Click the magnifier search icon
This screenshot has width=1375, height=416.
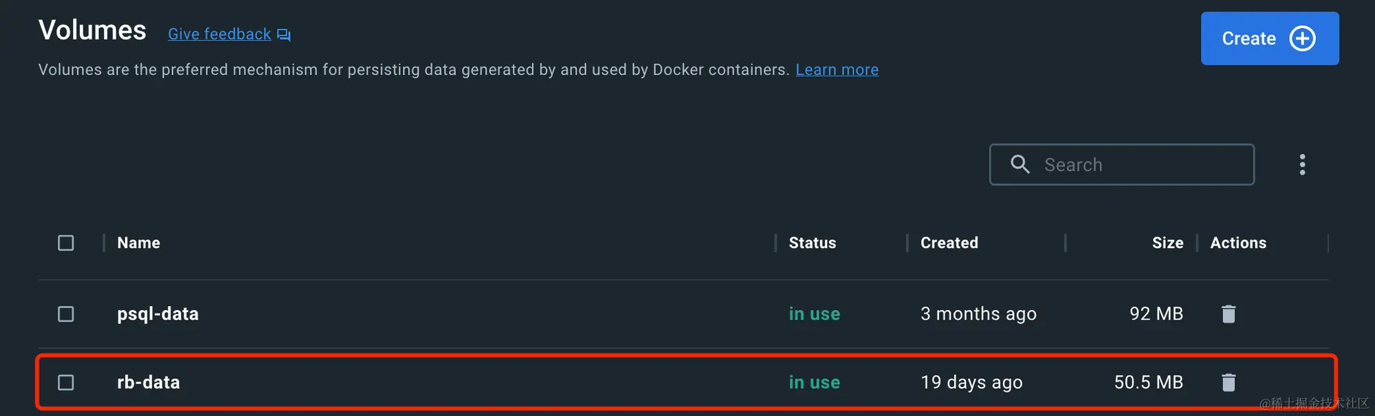coord(1020,164)
